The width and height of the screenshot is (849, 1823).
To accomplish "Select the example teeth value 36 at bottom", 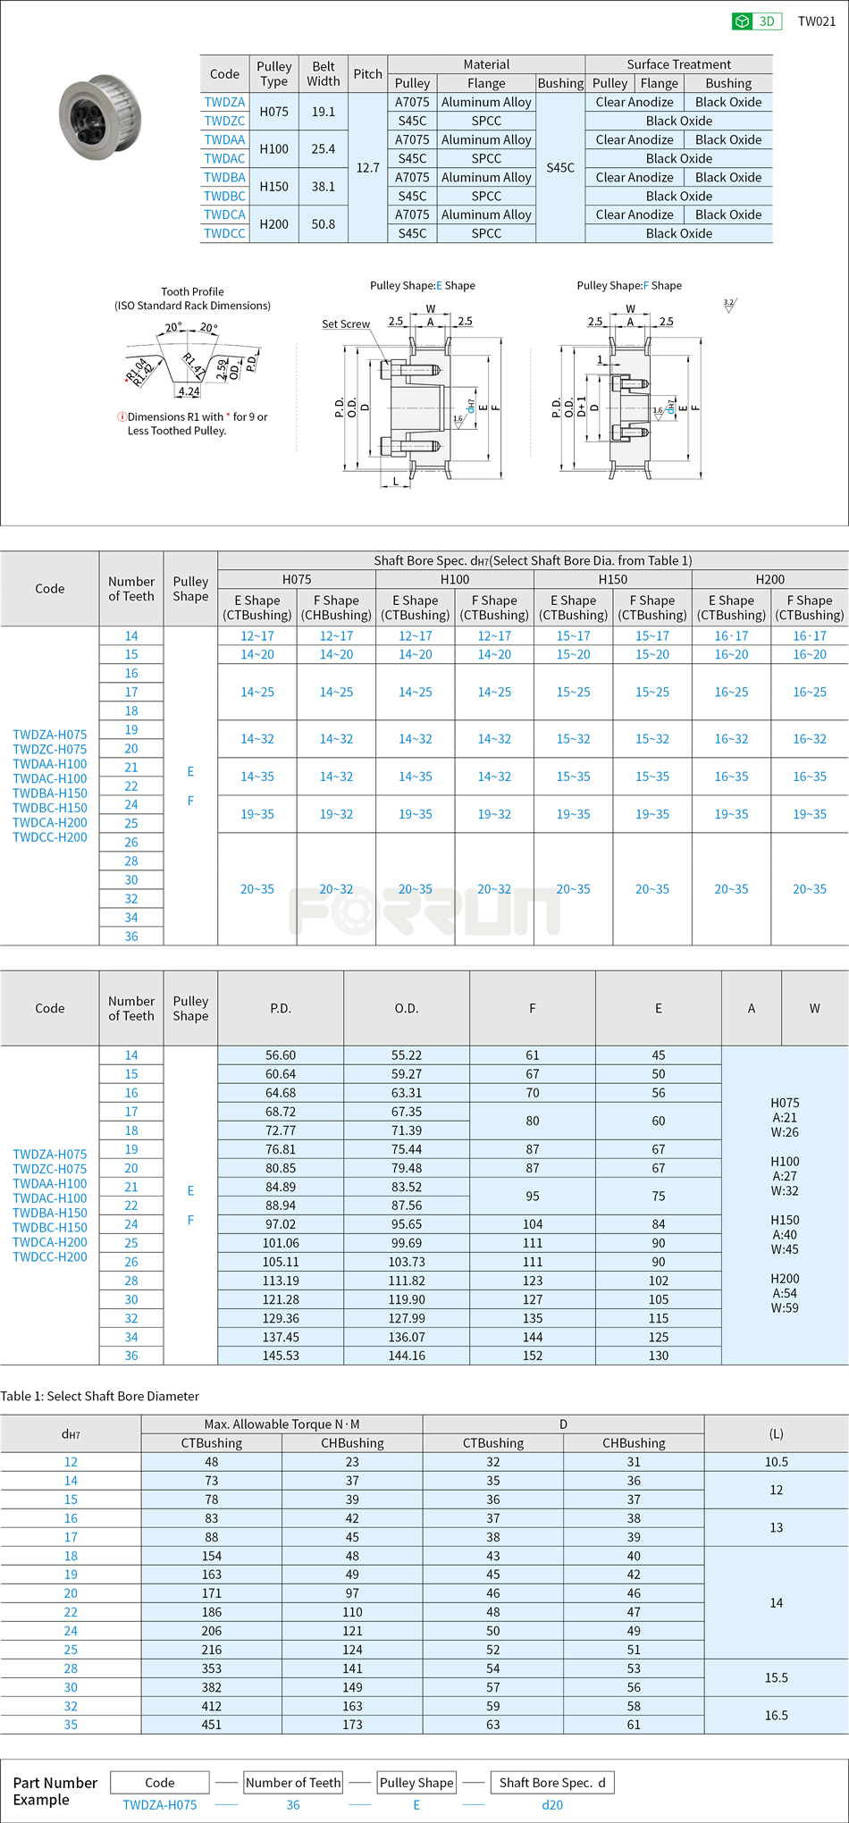I will pyautogui.click(x=293, y=1805).
